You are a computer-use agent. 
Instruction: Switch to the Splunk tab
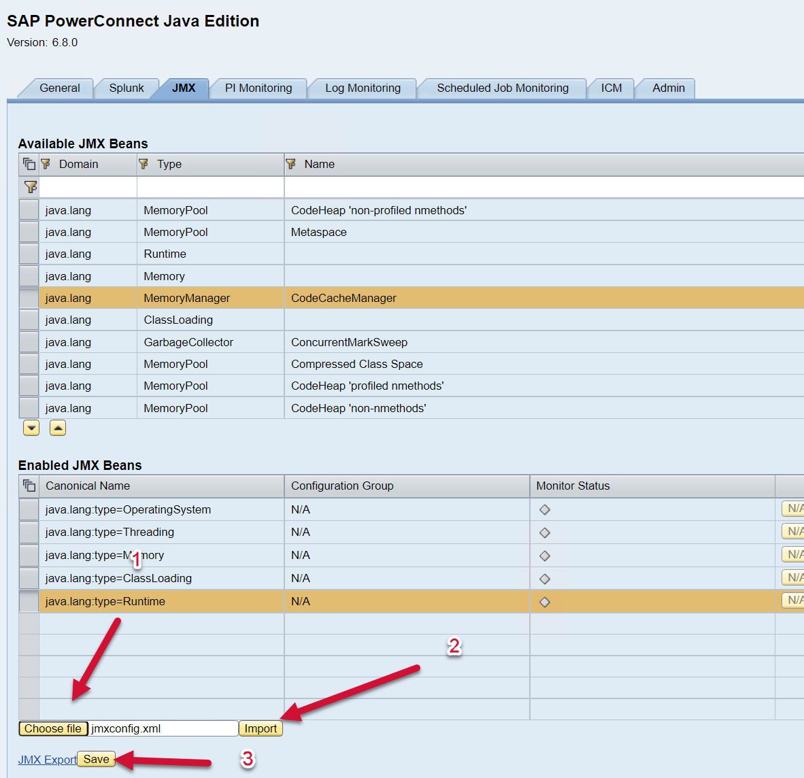(127, 88)
